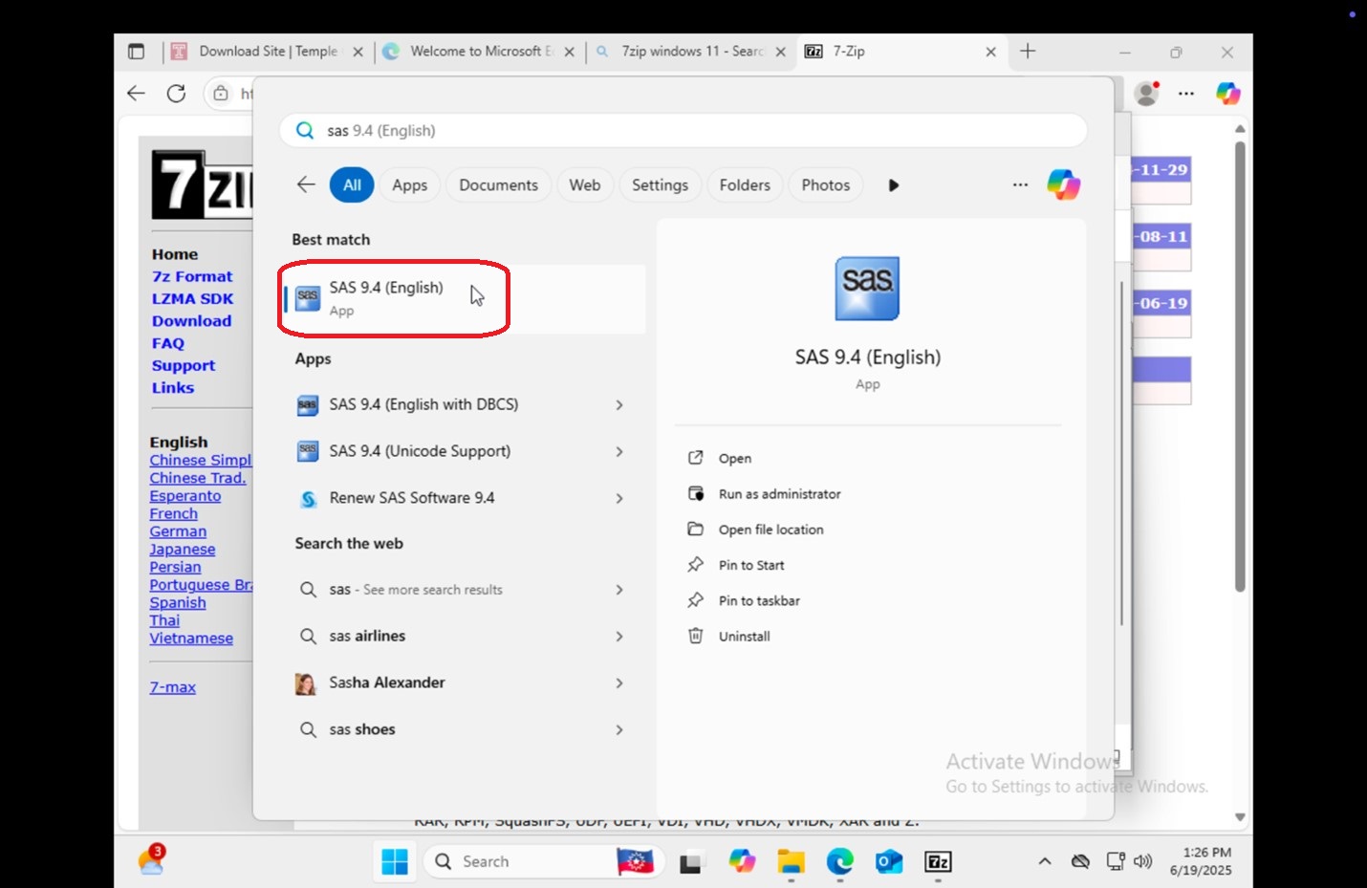
Task: Switch to the Documents filter tab
Action: (498, 185)
